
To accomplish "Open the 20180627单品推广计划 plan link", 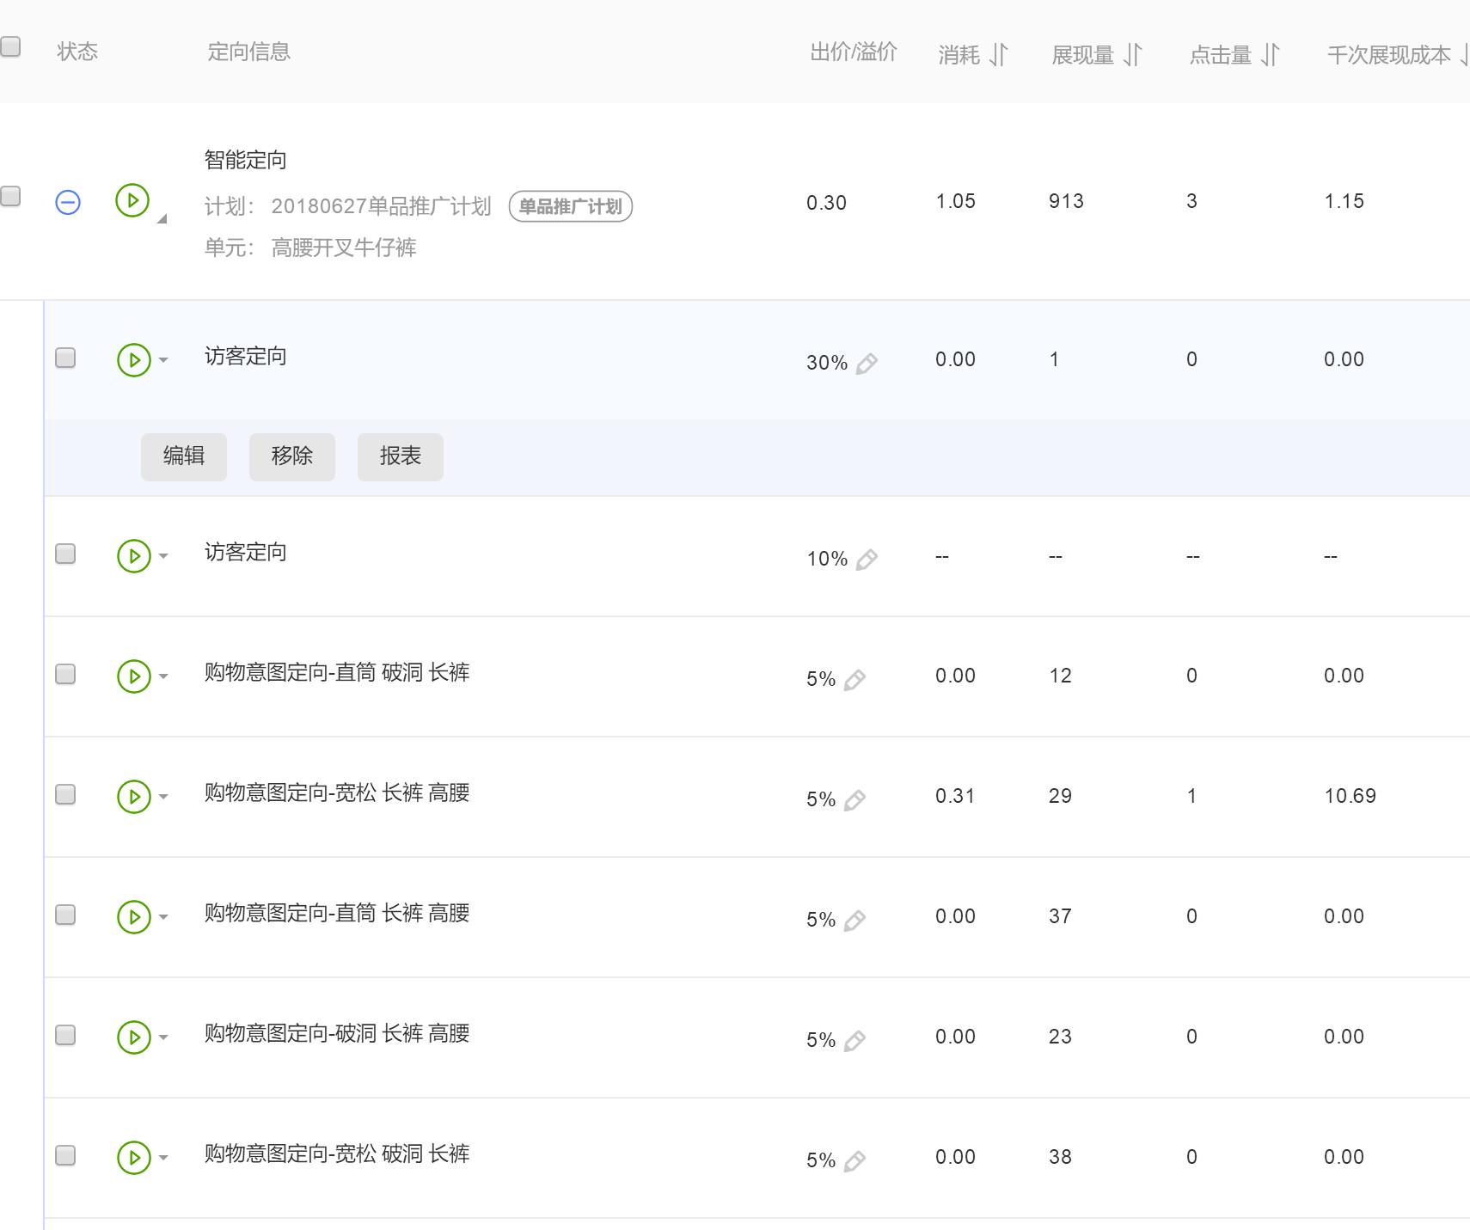I will pos(381,206).
